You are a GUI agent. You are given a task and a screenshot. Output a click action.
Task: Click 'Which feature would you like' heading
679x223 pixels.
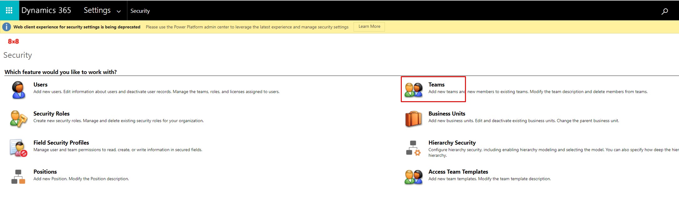[60, 72]
